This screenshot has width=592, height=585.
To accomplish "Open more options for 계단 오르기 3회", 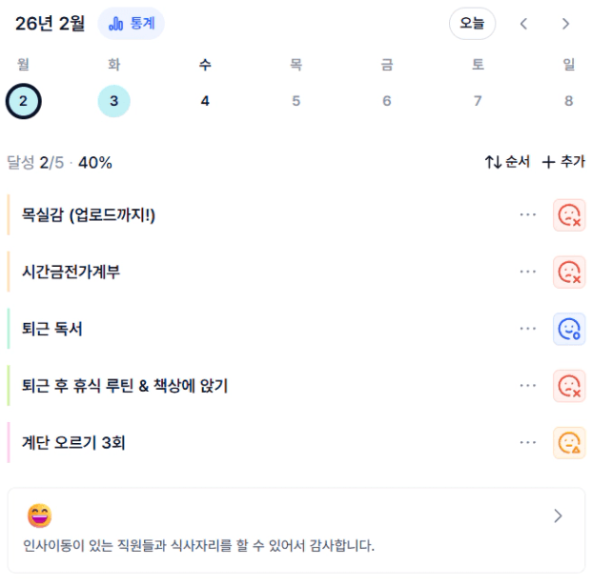I will pos(528,442).
